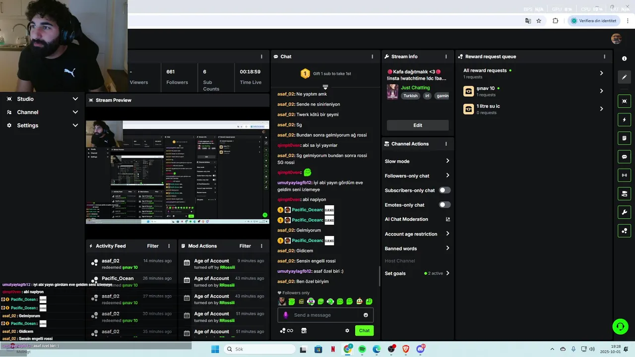Click the pencil edit-layout icon
The image size is (635, 357).
pyautogui.click(x=624, y=77)
